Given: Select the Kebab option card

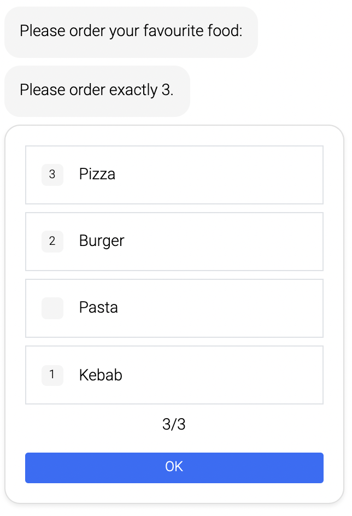Looking at the screenshot, I should pos(174,375).
